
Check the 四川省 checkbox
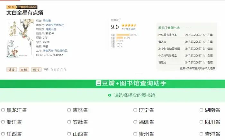(x=201, y=122)
